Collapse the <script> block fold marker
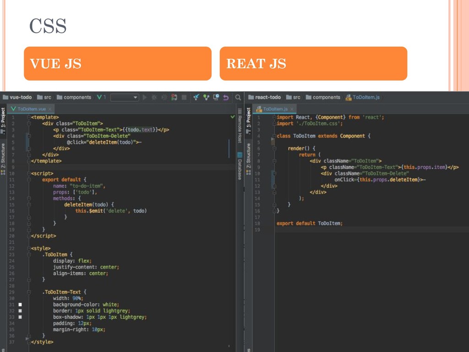The height and width of the screenshot is (352, 469). click(29, 173)
